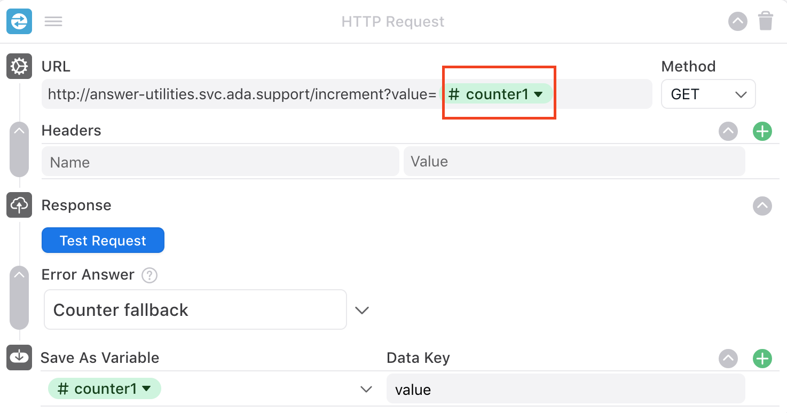Collapse the HTTP Request block

tap(737, 21)
